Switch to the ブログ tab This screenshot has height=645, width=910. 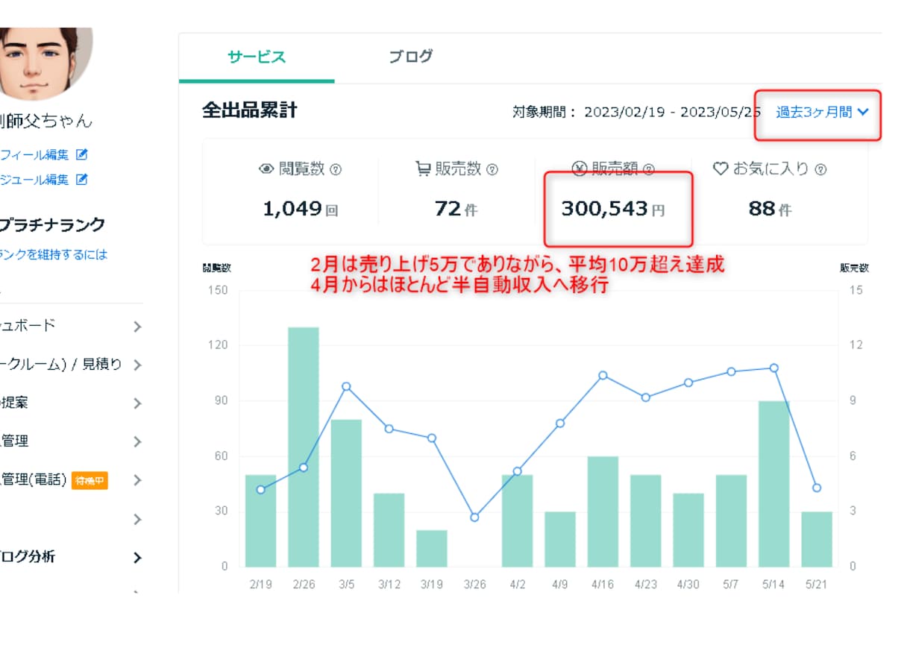click(x=411, y=57)
